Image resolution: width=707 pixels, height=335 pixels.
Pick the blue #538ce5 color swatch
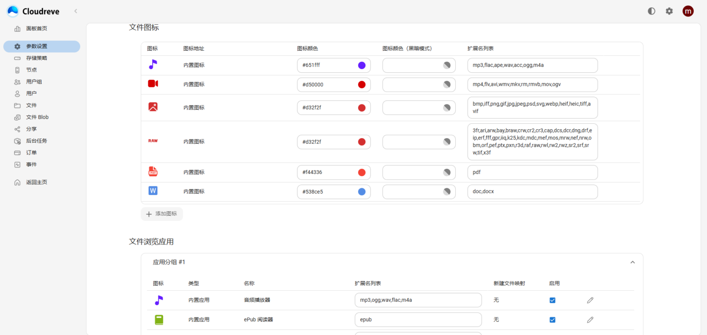pyautogui.click(x=362, y=191)
